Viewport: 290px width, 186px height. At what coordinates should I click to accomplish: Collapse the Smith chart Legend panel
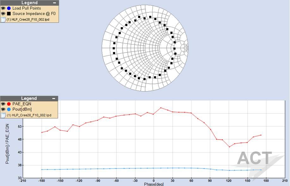point(54,3)
